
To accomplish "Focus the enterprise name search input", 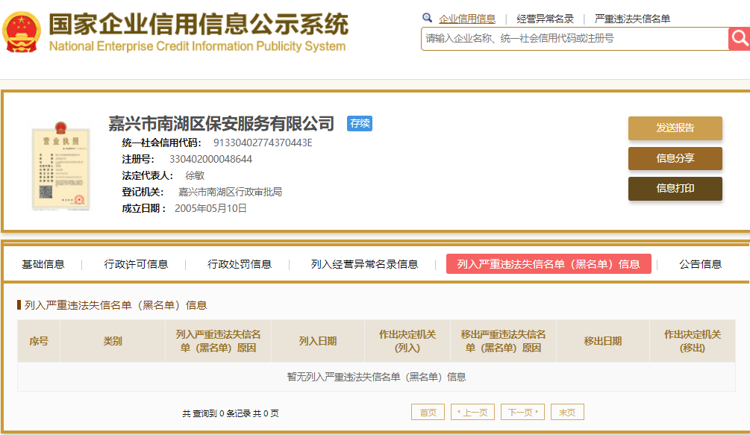I will [x=575, y=38].
